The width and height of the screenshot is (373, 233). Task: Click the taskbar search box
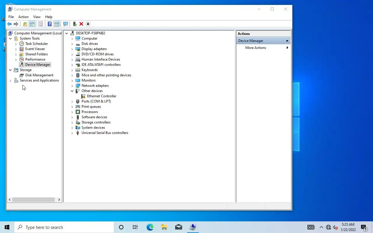click(x=64, y=227)
